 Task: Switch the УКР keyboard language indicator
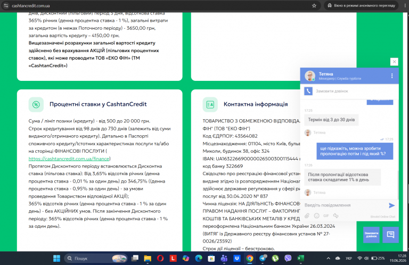(x=349, y=258)
